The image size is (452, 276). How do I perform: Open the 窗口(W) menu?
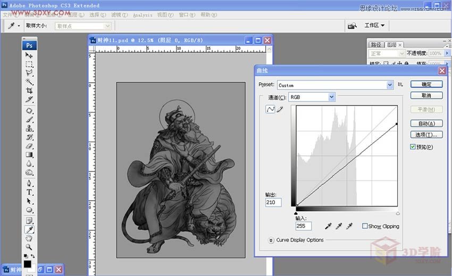[187, 15]
